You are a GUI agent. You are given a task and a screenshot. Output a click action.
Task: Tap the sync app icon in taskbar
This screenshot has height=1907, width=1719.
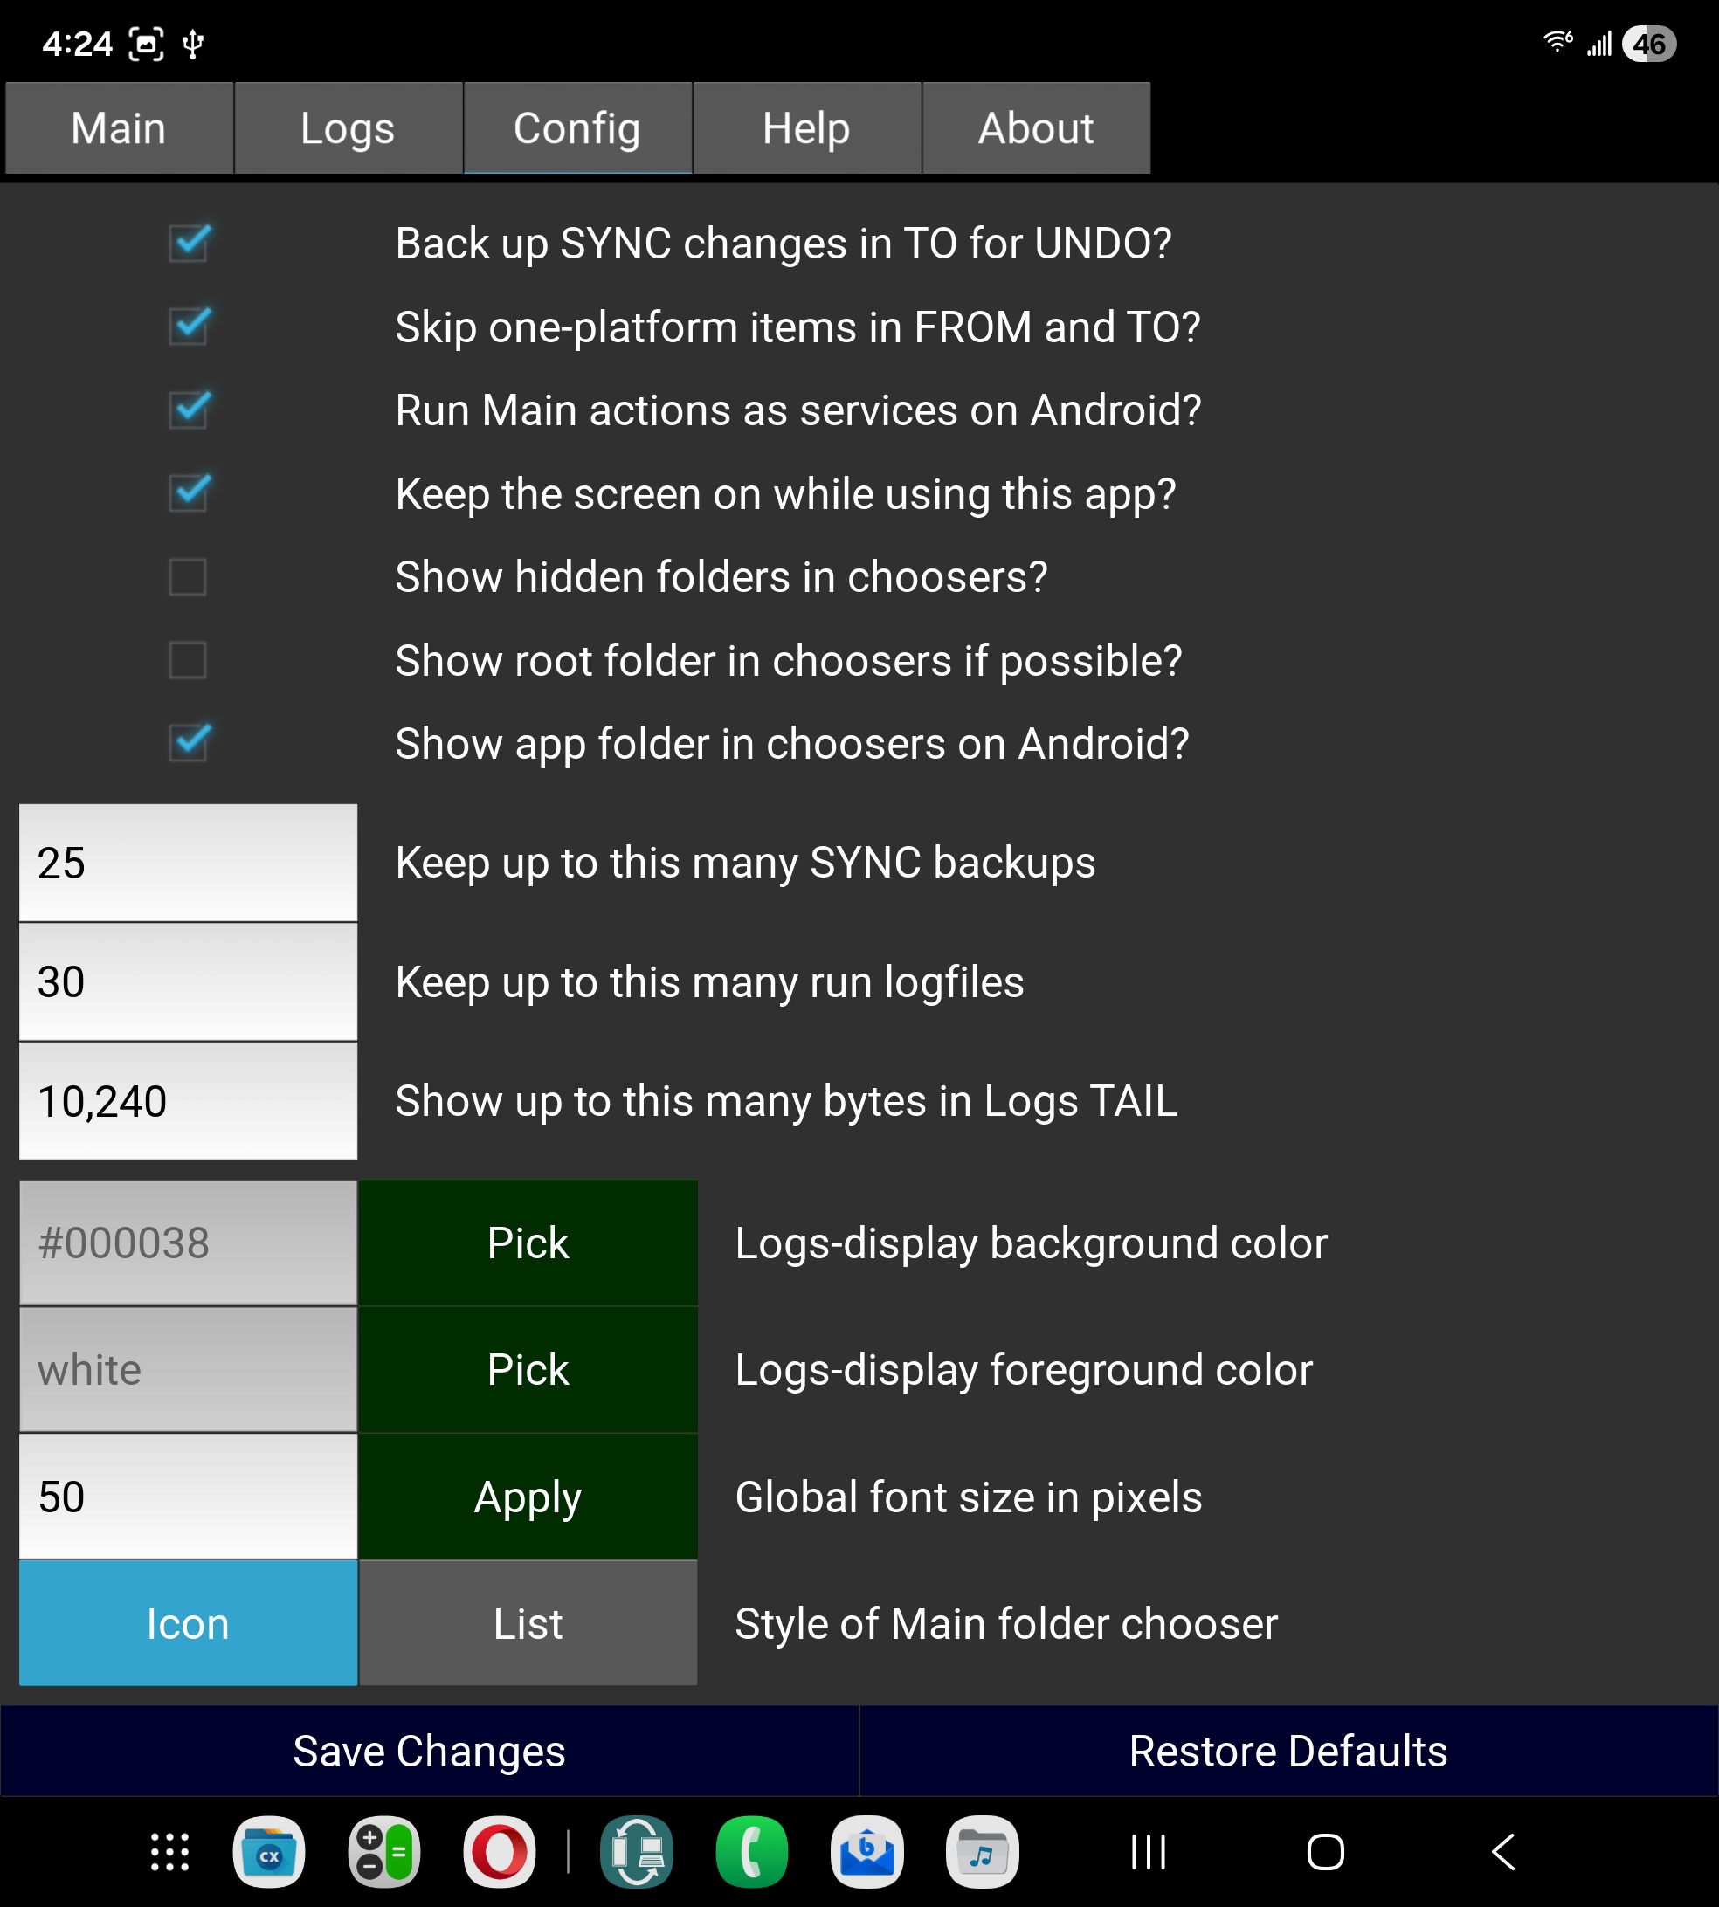637,1851
